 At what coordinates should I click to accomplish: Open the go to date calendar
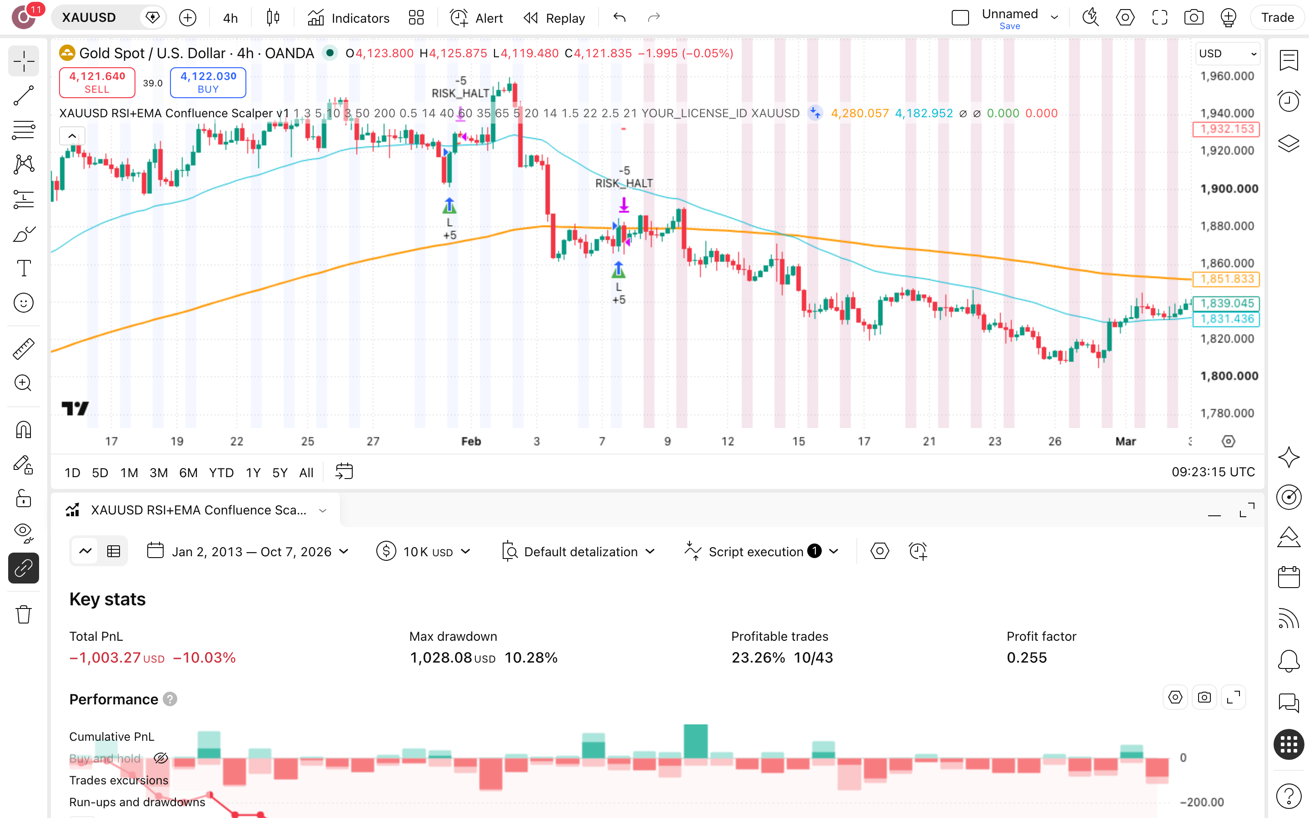344,472
